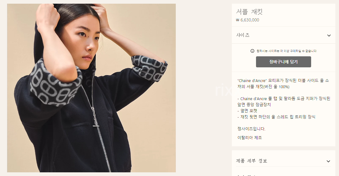Add item with 장바구니에 담기 button

pos(284,62)
